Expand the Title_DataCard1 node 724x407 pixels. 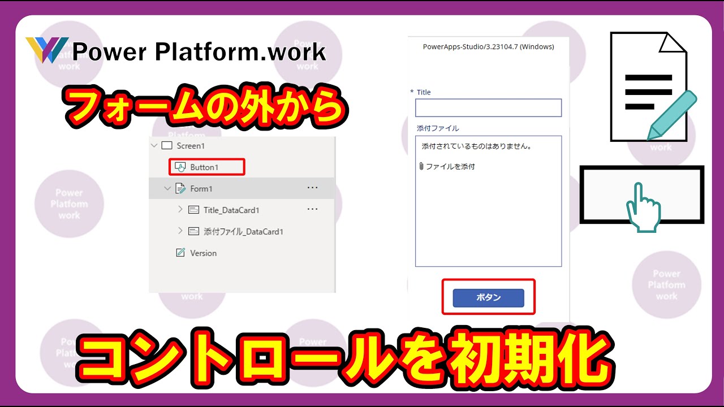pos(180,210)
